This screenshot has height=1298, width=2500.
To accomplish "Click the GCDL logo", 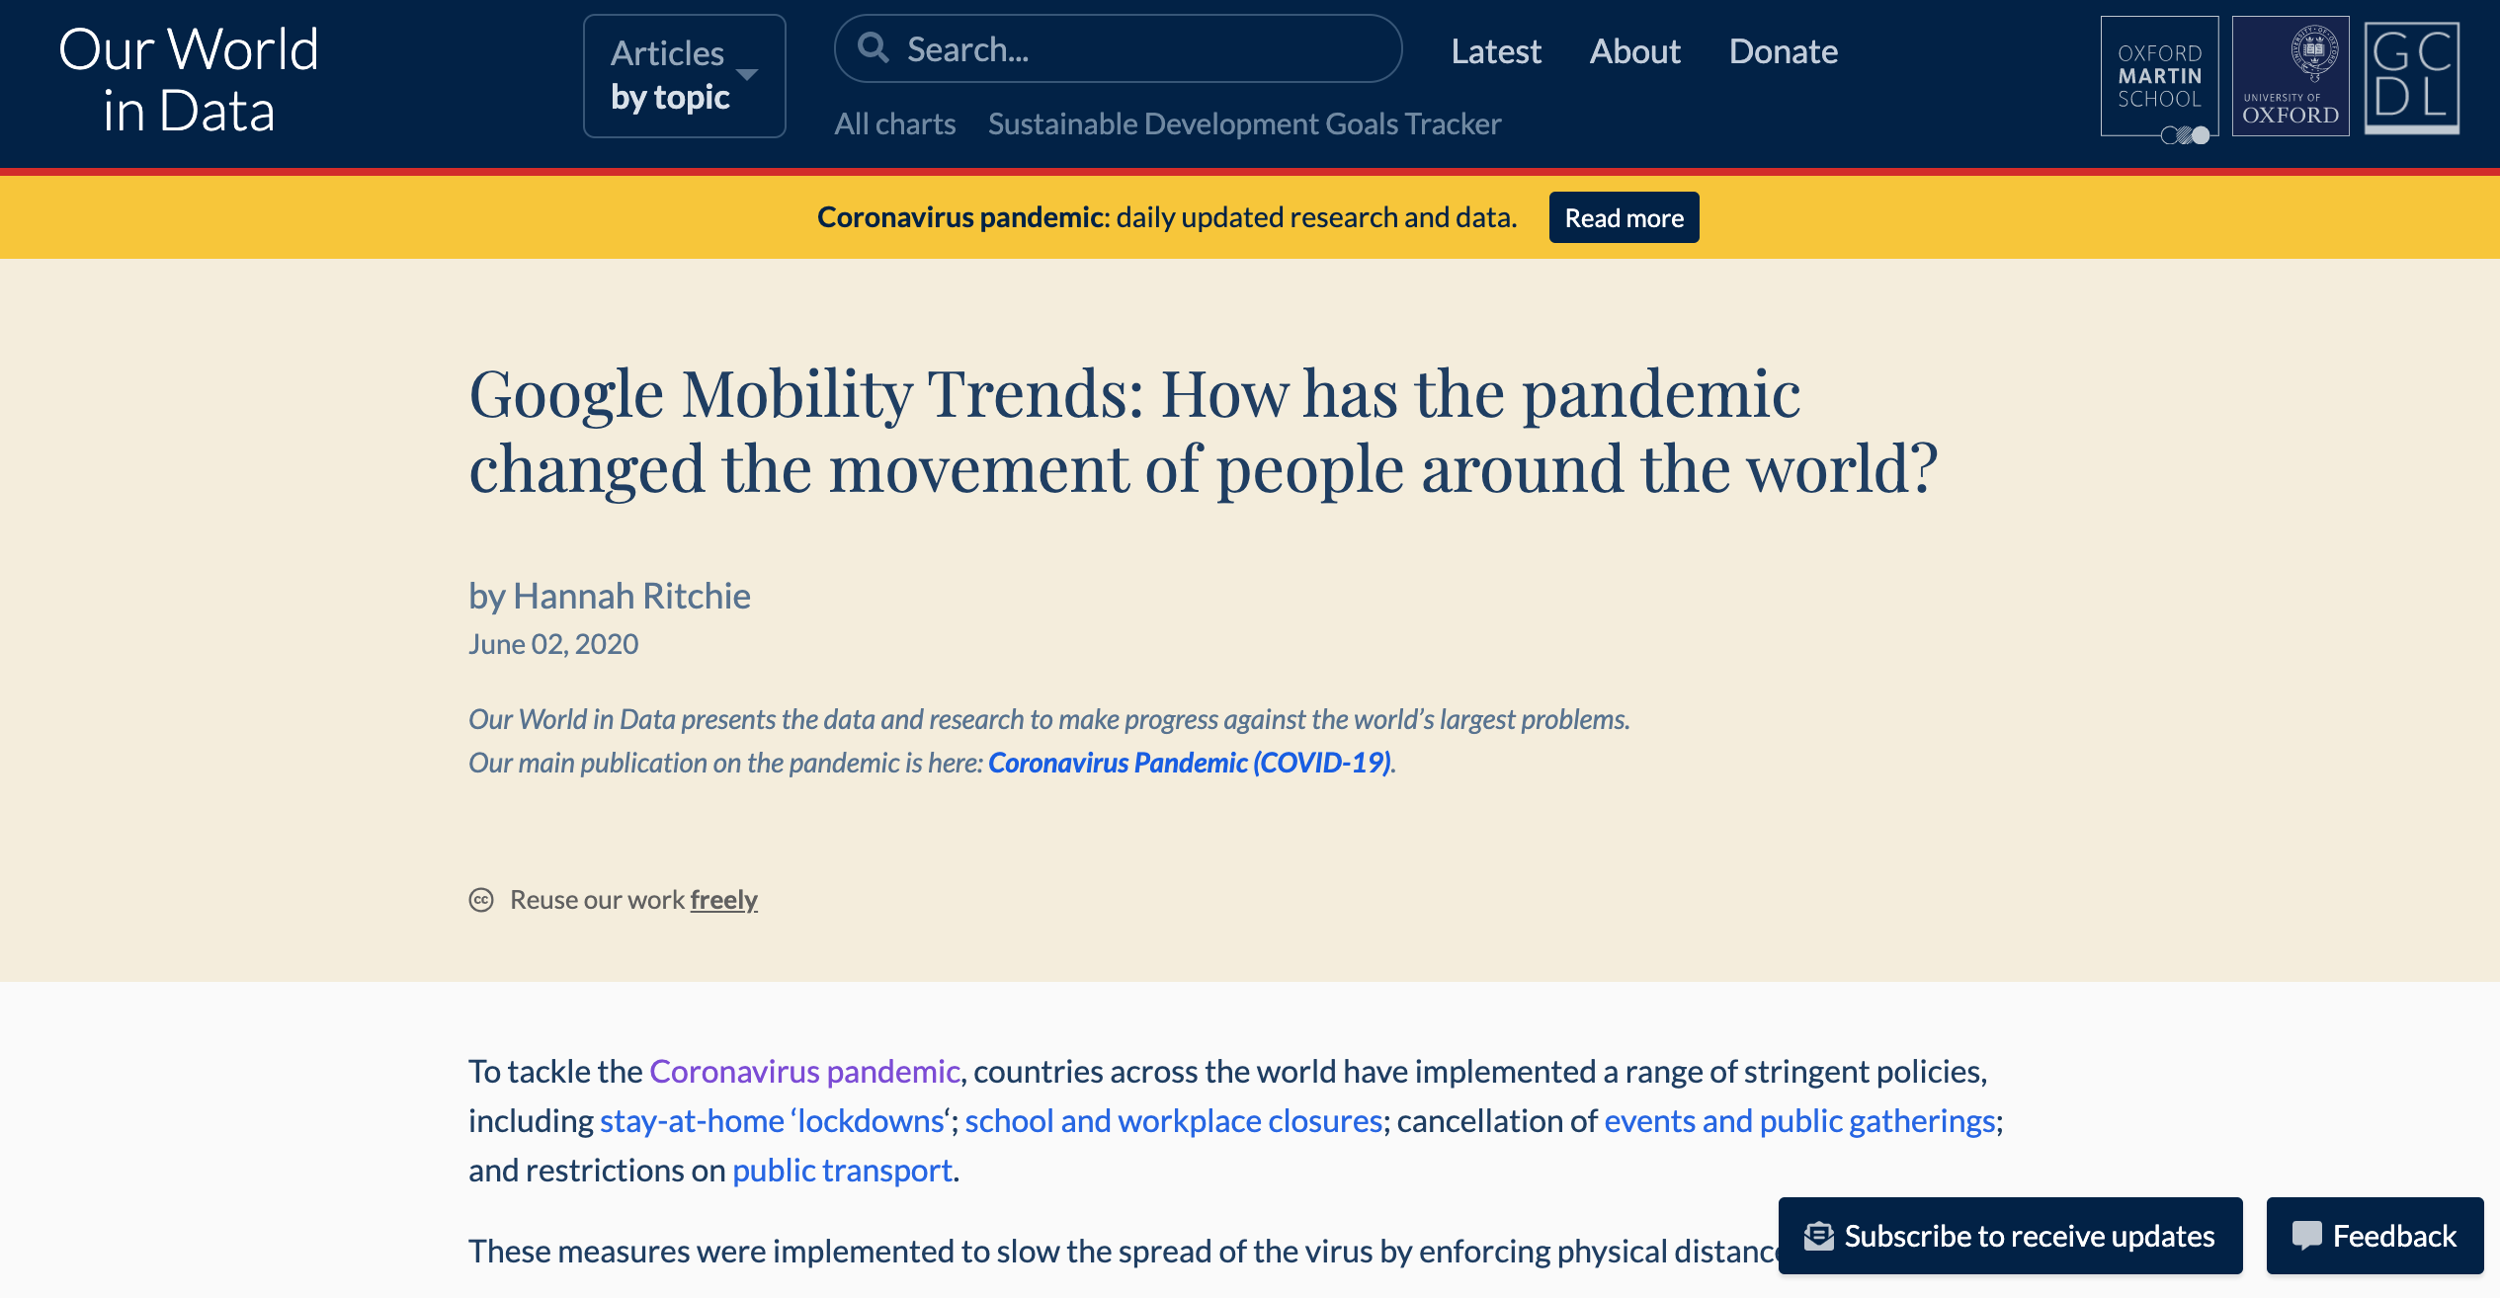I will pos(2412,77).
